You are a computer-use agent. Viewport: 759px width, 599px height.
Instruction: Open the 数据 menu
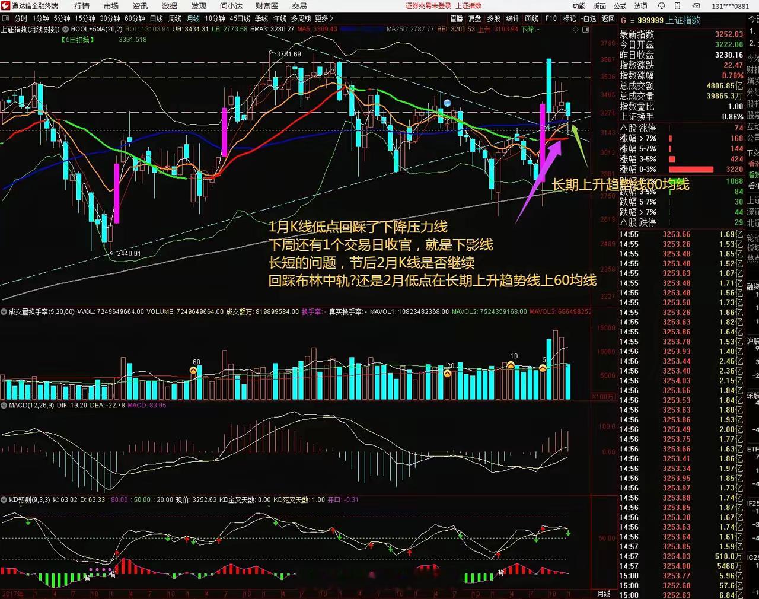(170, 6)
